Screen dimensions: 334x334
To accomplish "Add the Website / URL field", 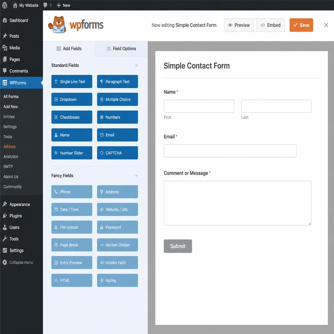I will point(117,209).
